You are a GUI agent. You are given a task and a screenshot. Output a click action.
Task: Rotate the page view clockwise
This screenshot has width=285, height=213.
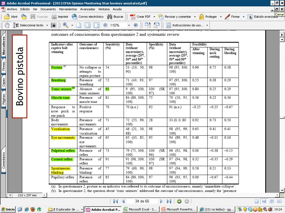148,25
